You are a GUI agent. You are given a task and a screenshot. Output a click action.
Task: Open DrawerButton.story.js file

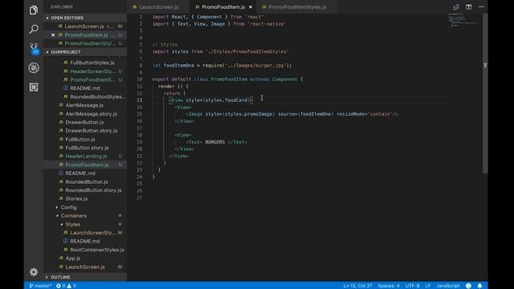click(x=85, y=131)
